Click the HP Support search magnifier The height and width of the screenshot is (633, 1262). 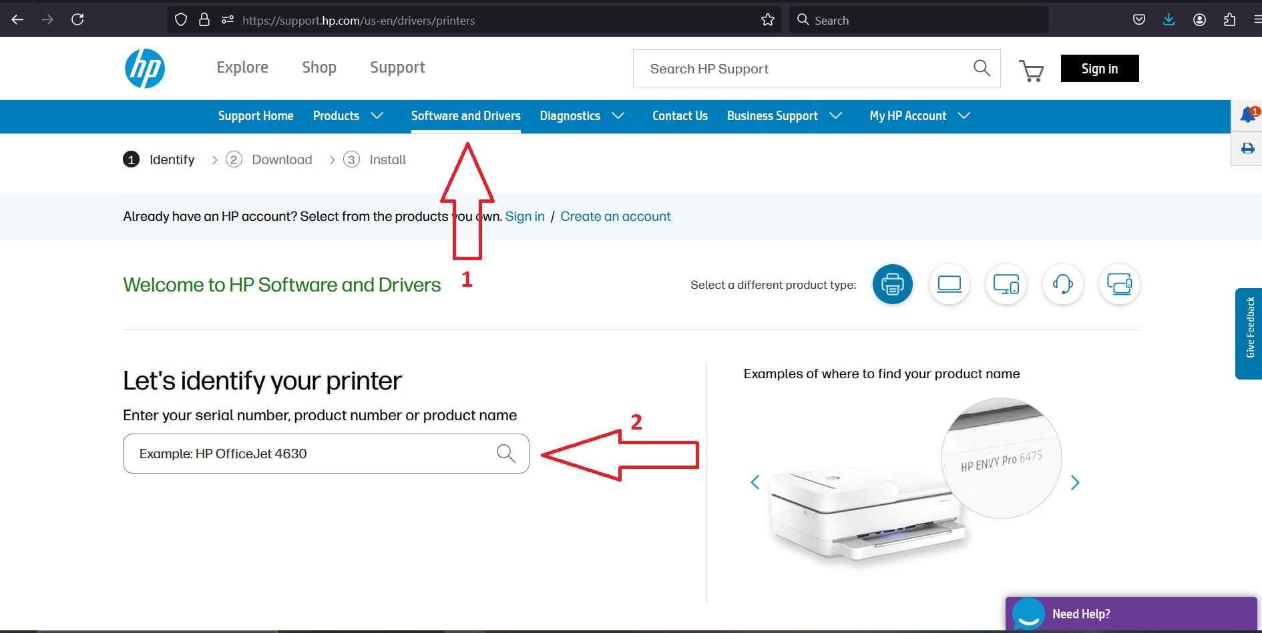pyautogui.click(x=982, y=68)
